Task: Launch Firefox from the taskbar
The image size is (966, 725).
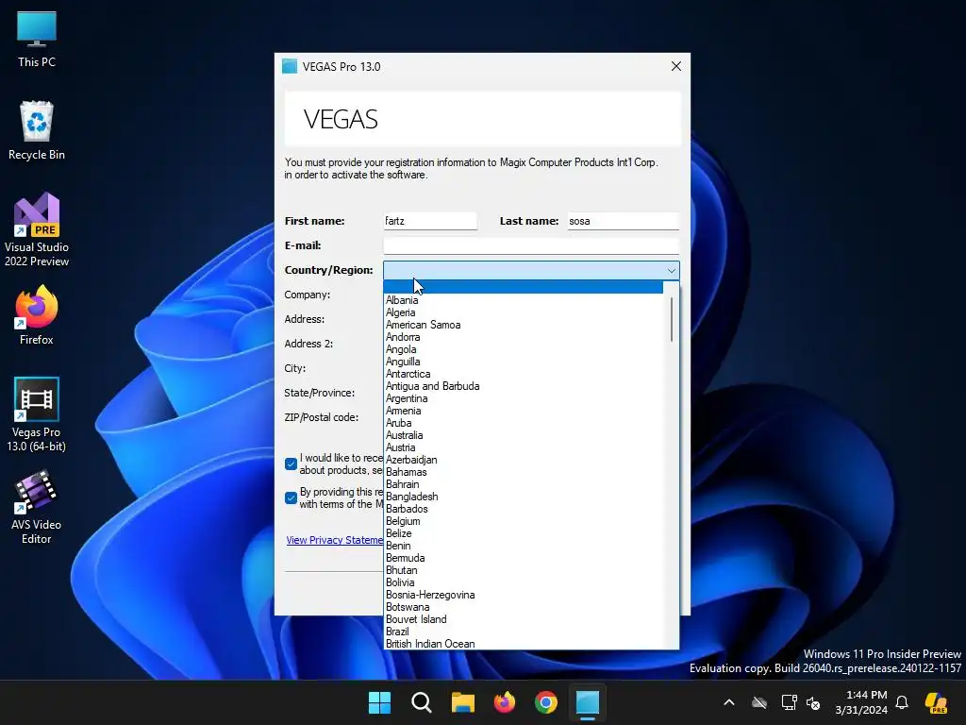Action: coord(505,702)
